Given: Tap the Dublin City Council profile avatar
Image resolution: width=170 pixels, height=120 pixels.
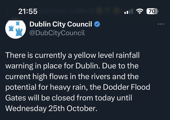Looking at the screenshot, I should pos(15,29).
